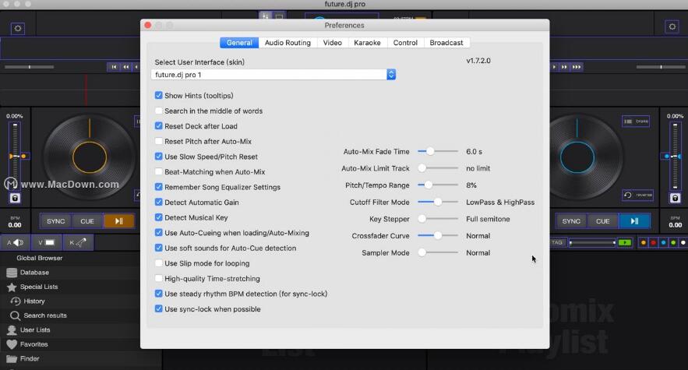688x370 pixels.
Task: Adjust Key Stepper slider
Action: pyautogui.click(x=437, y=219)
